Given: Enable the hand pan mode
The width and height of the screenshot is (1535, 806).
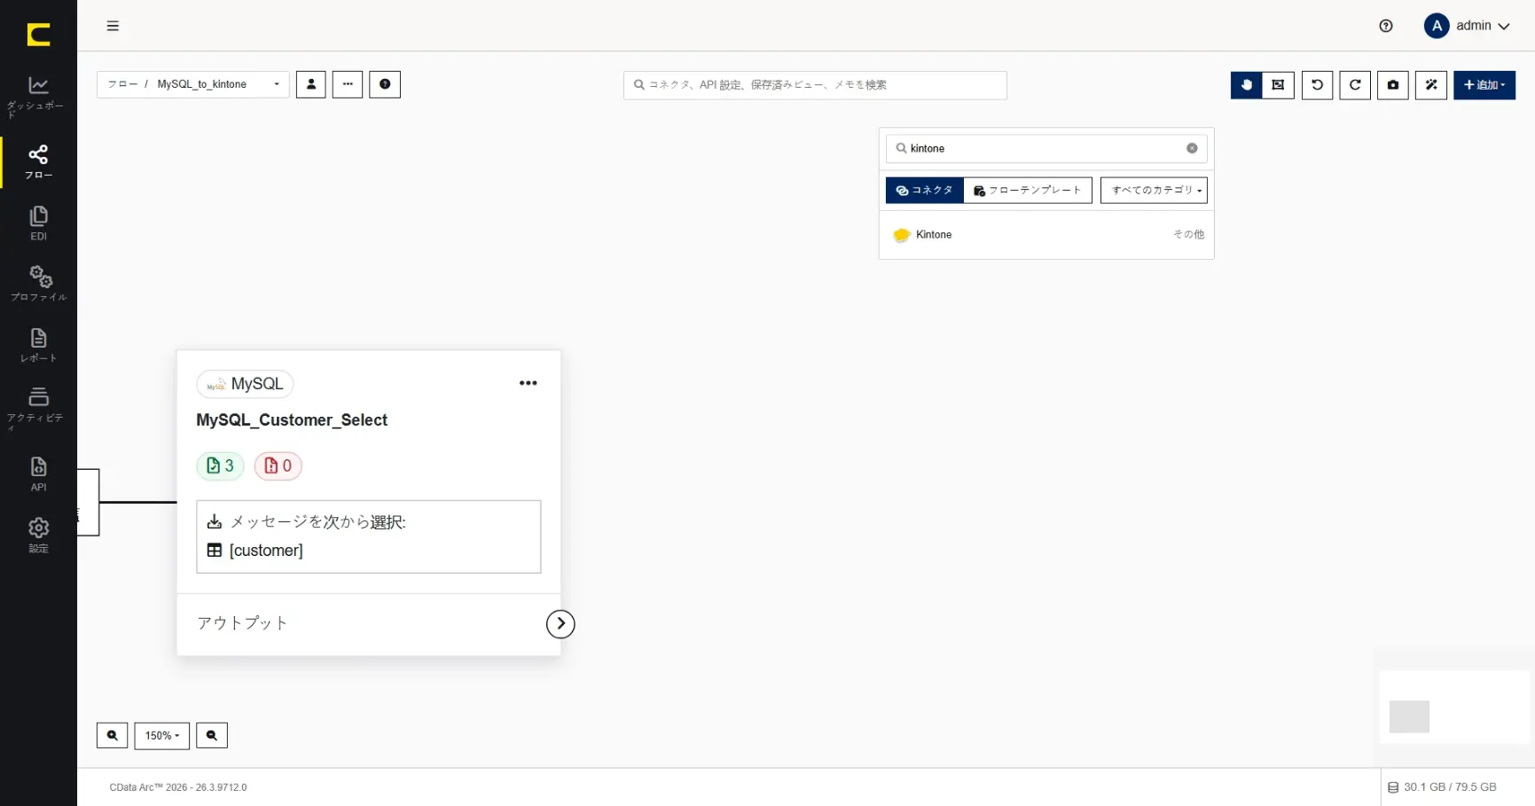Looking at the screenshot, I should pyautogui.click(x=1246, y=85).
